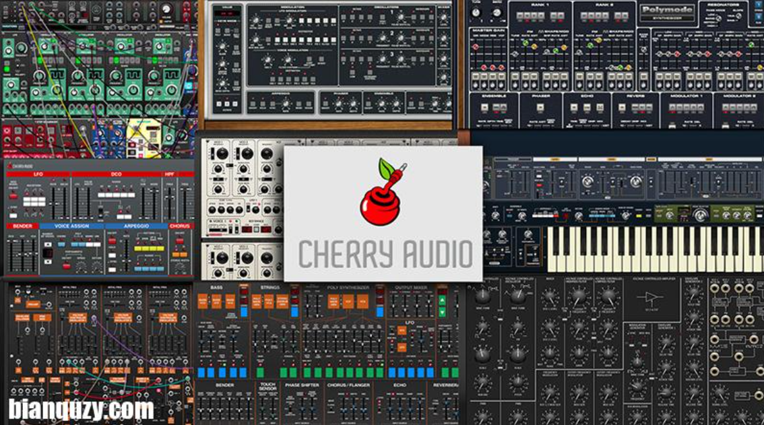Toggle the Portamento On/Off red button

(66, 266)
